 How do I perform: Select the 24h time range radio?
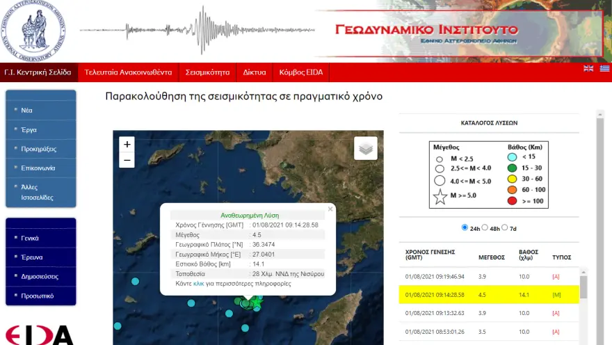pos(465,227)
